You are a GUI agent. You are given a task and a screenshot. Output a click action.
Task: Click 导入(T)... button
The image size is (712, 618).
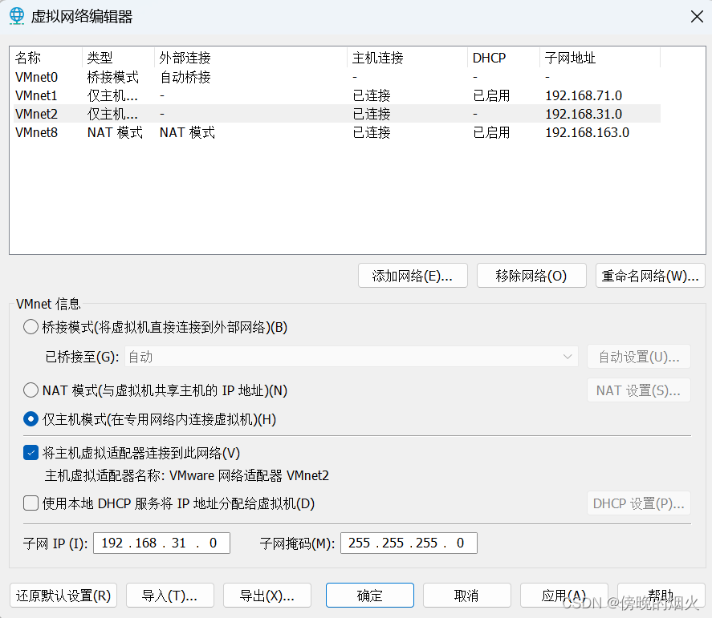pyautogui.click(x=170, y=596)
